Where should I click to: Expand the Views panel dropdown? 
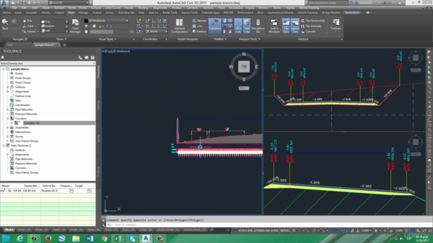[62, 39]
